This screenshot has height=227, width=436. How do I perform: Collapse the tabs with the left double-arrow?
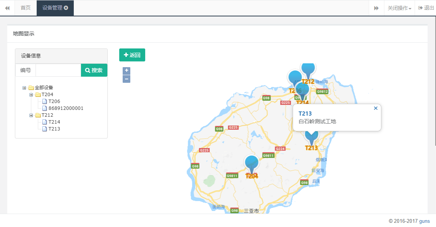[7, 8]
